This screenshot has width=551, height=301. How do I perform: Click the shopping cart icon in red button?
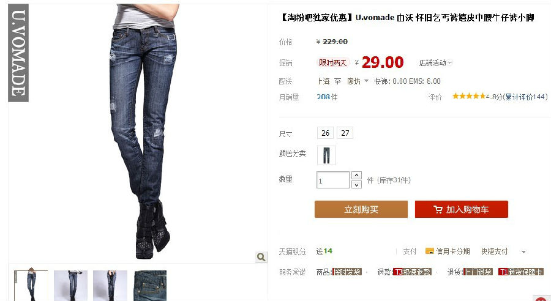[438, 210]
